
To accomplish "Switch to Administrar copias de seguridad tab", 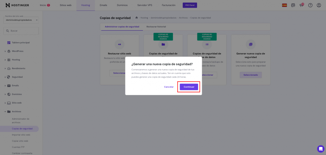I will click(122, 27).
